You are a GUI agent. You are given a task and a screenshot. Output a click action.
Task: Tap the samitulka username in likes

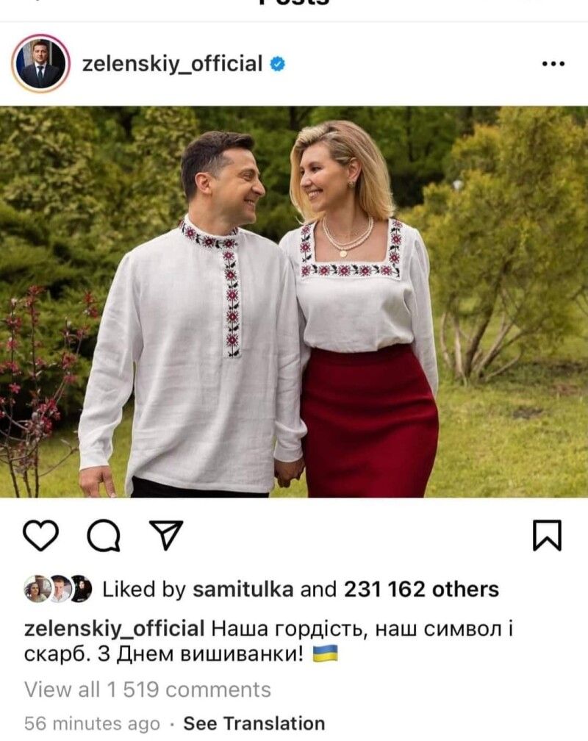[x=243, y=590]
